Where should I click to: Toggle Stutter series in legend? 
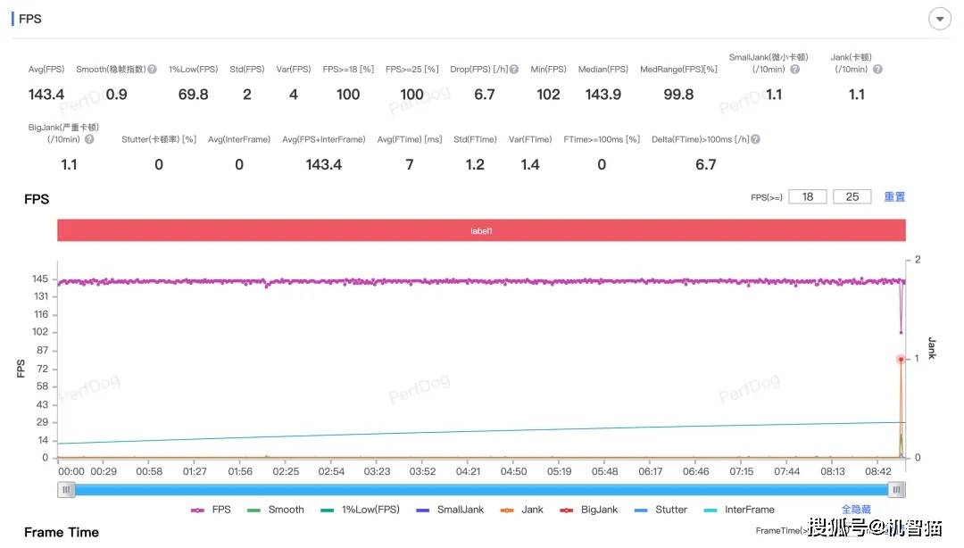pyautogui.click(x=661, y=510)
